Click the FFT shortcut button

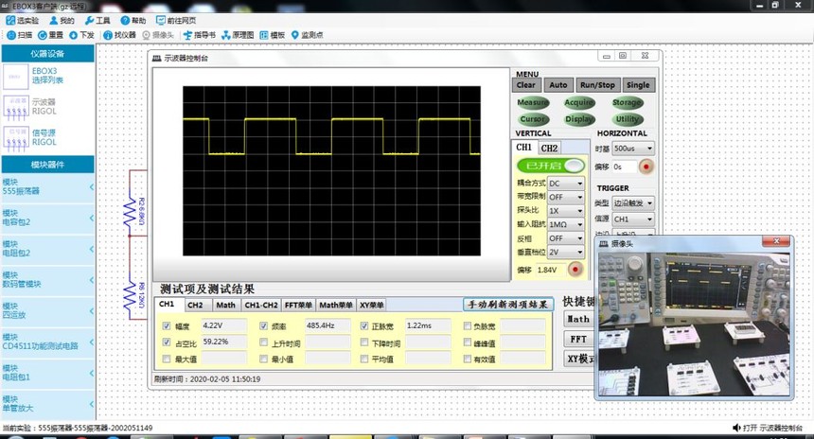(579, 340)
